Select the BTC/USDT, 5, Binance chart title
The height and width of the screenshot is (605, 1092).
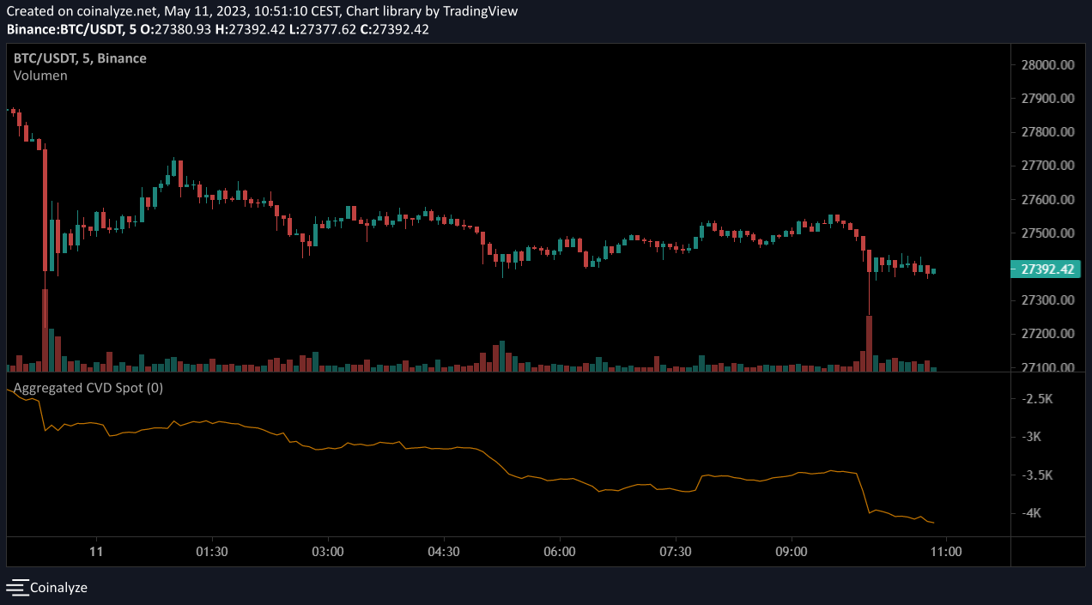[x=80, y=58]
